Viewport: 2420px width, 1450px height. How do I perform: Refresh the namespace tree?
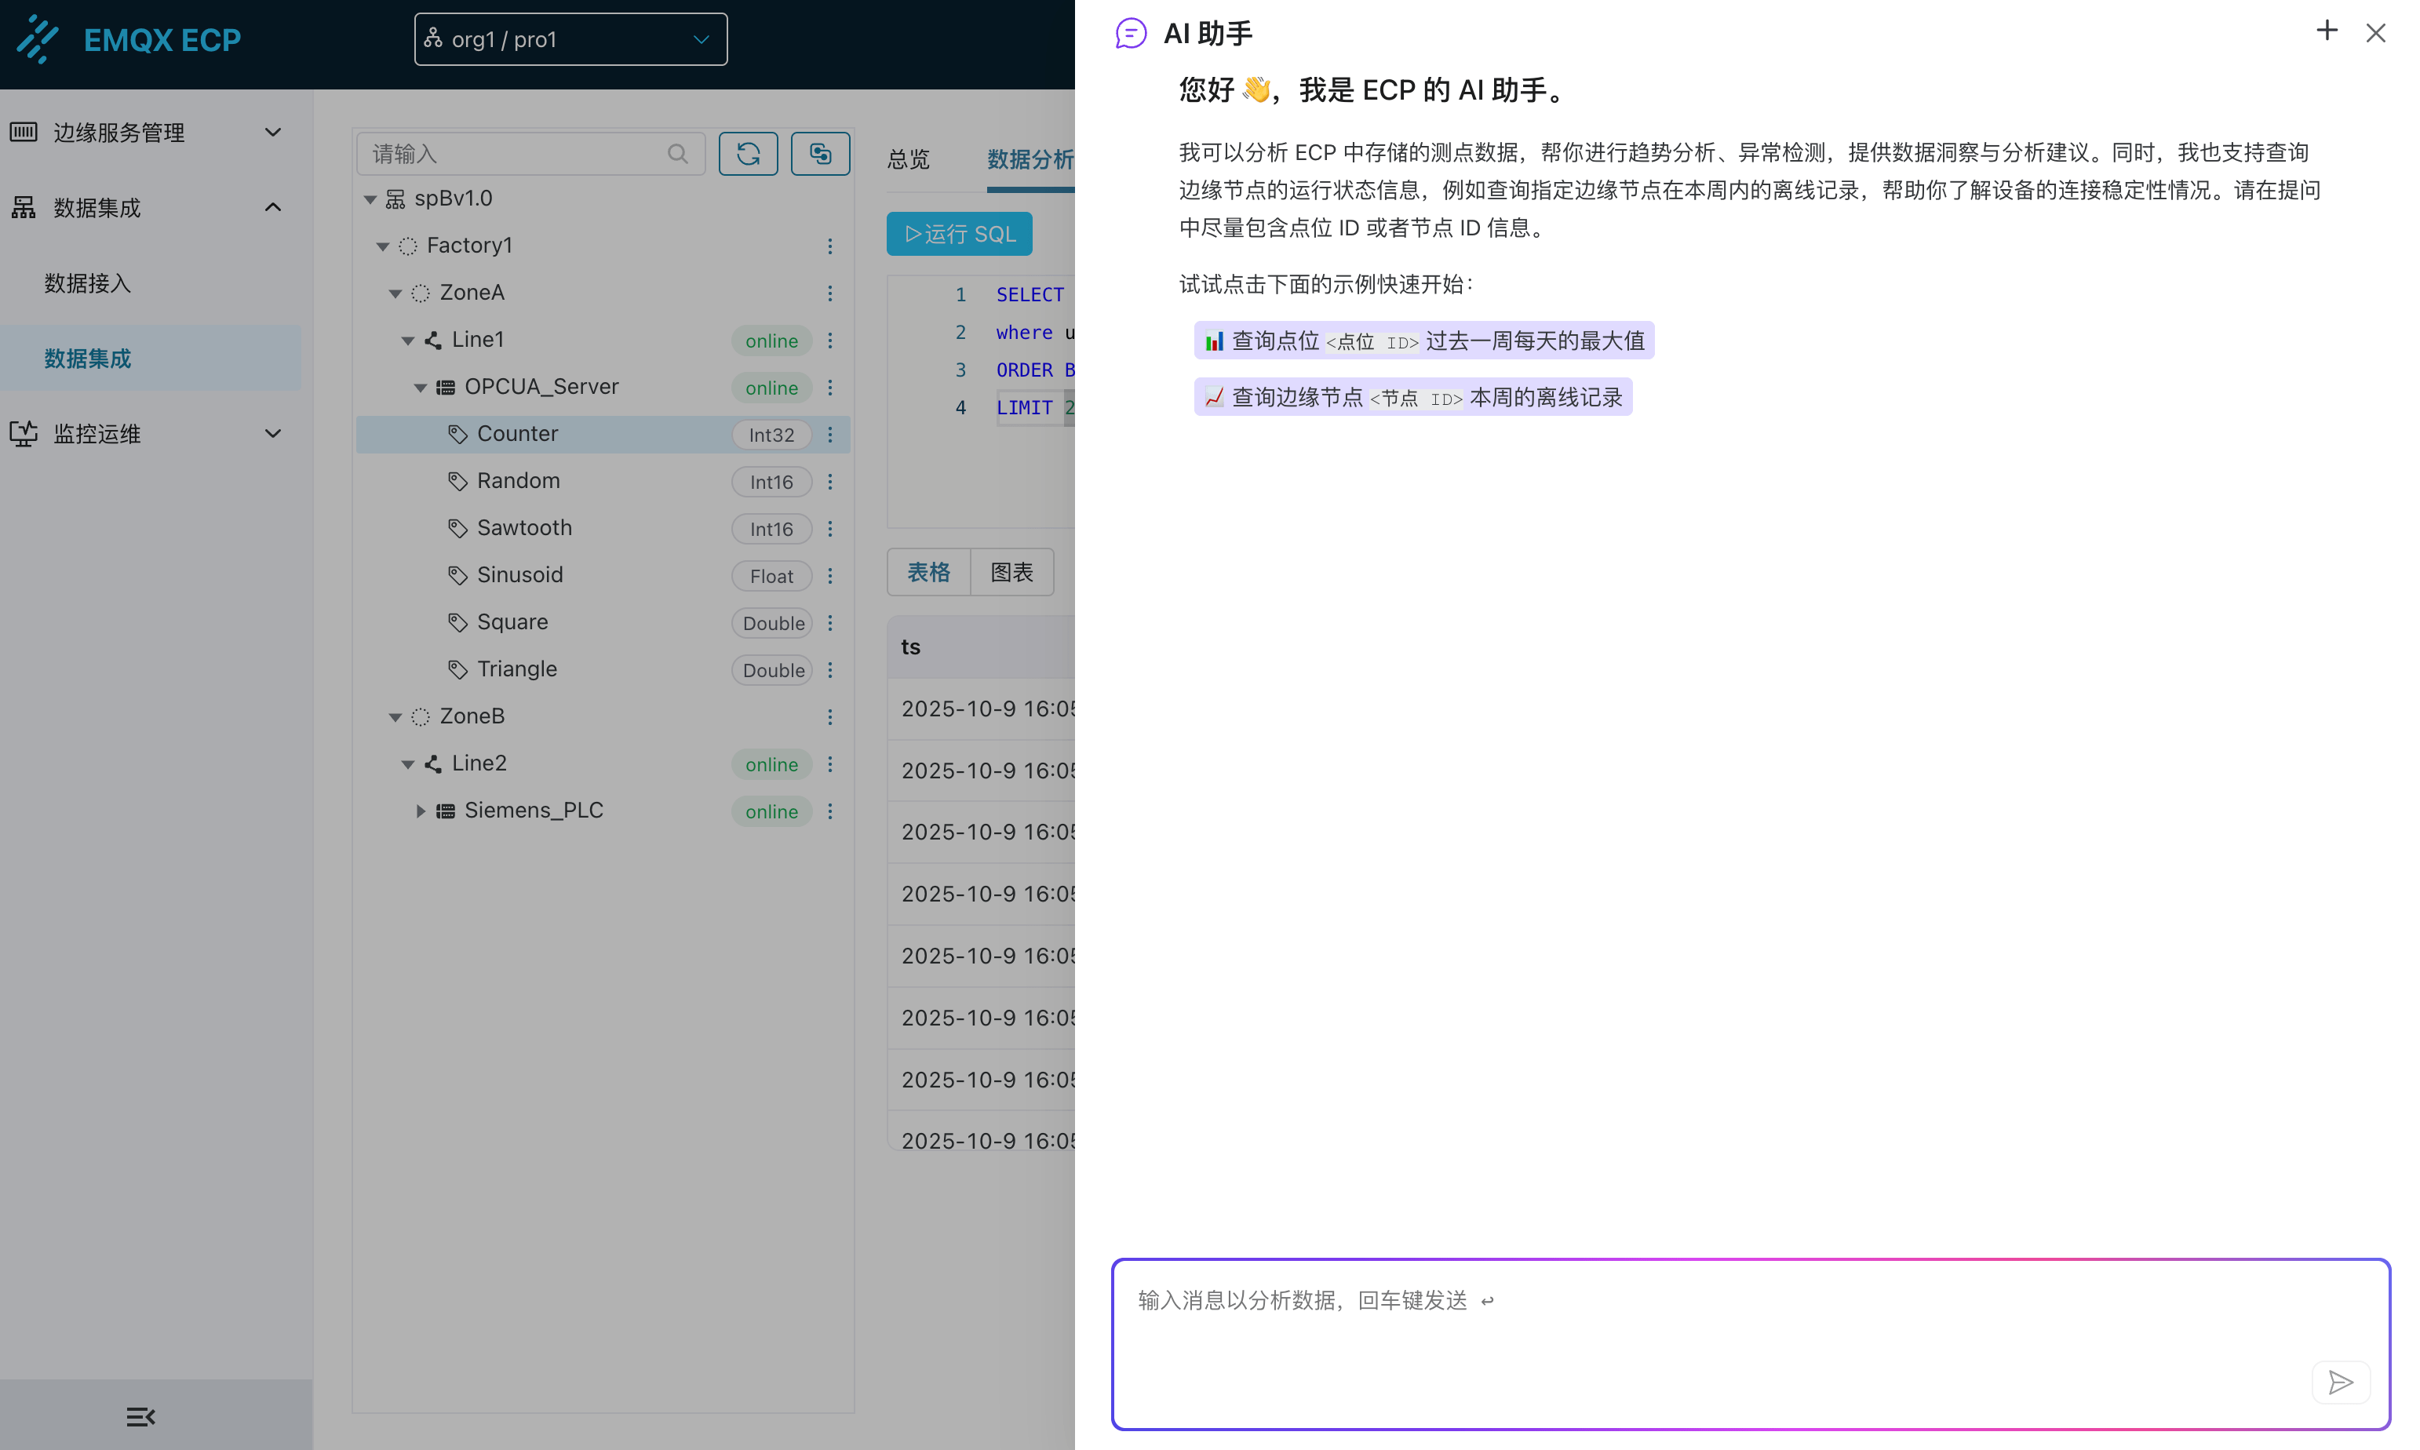click(x=747, y=154)
